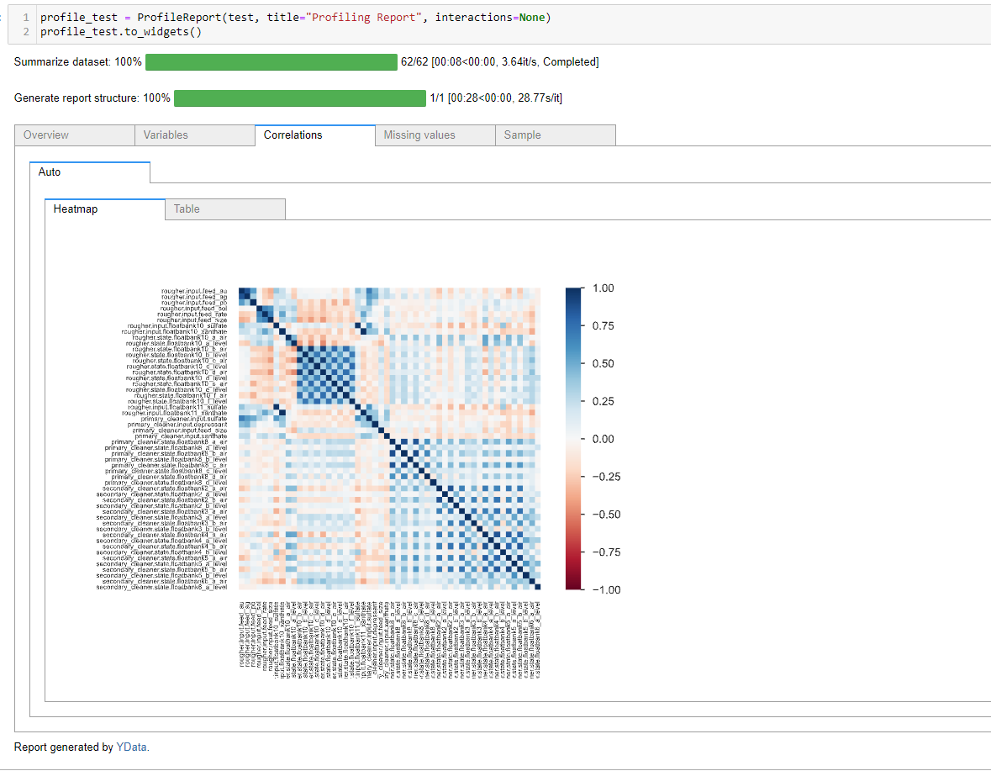
Task: Open the YData link
Action: (x=132, y=747)
